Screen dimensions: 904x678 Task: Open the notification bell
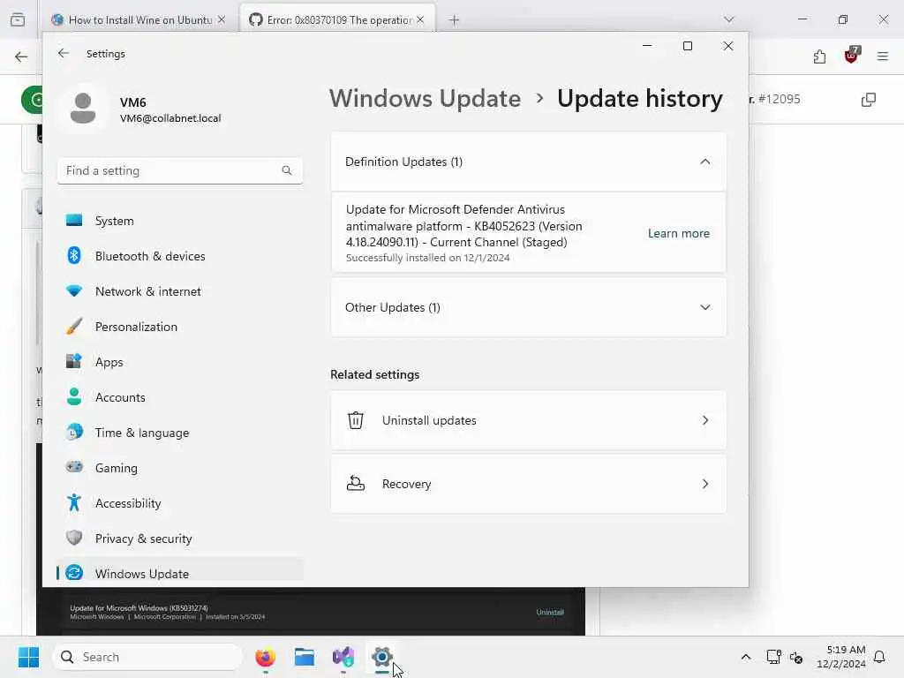click(x=879, y=657)
